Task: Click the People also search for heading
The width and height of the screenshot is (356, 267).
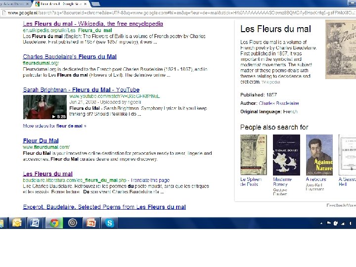Action: [274, 127]
